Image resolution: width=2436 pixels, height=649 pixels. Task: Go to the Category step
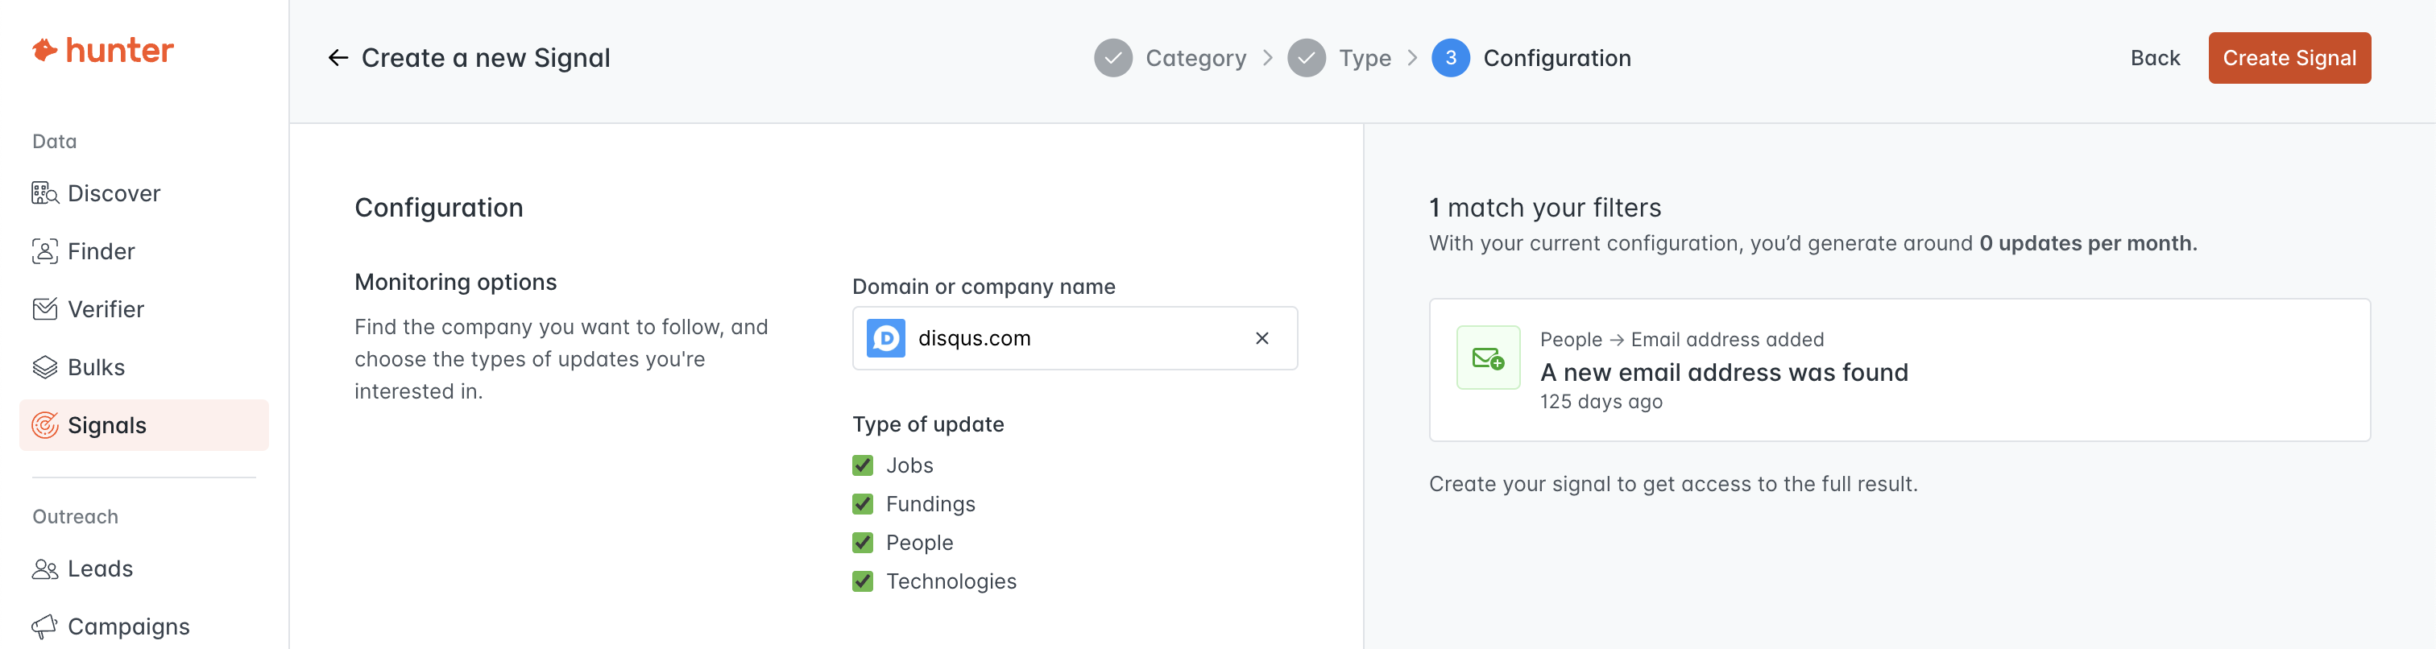pyautogui.click(x=1170, y=59)
